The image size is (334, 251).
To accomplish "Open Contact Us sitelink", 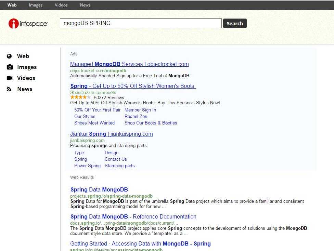I will 116,159.
